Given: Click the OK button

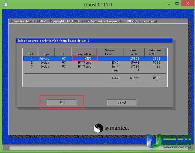Looking at the screenshot, I should tap(61, 102).
